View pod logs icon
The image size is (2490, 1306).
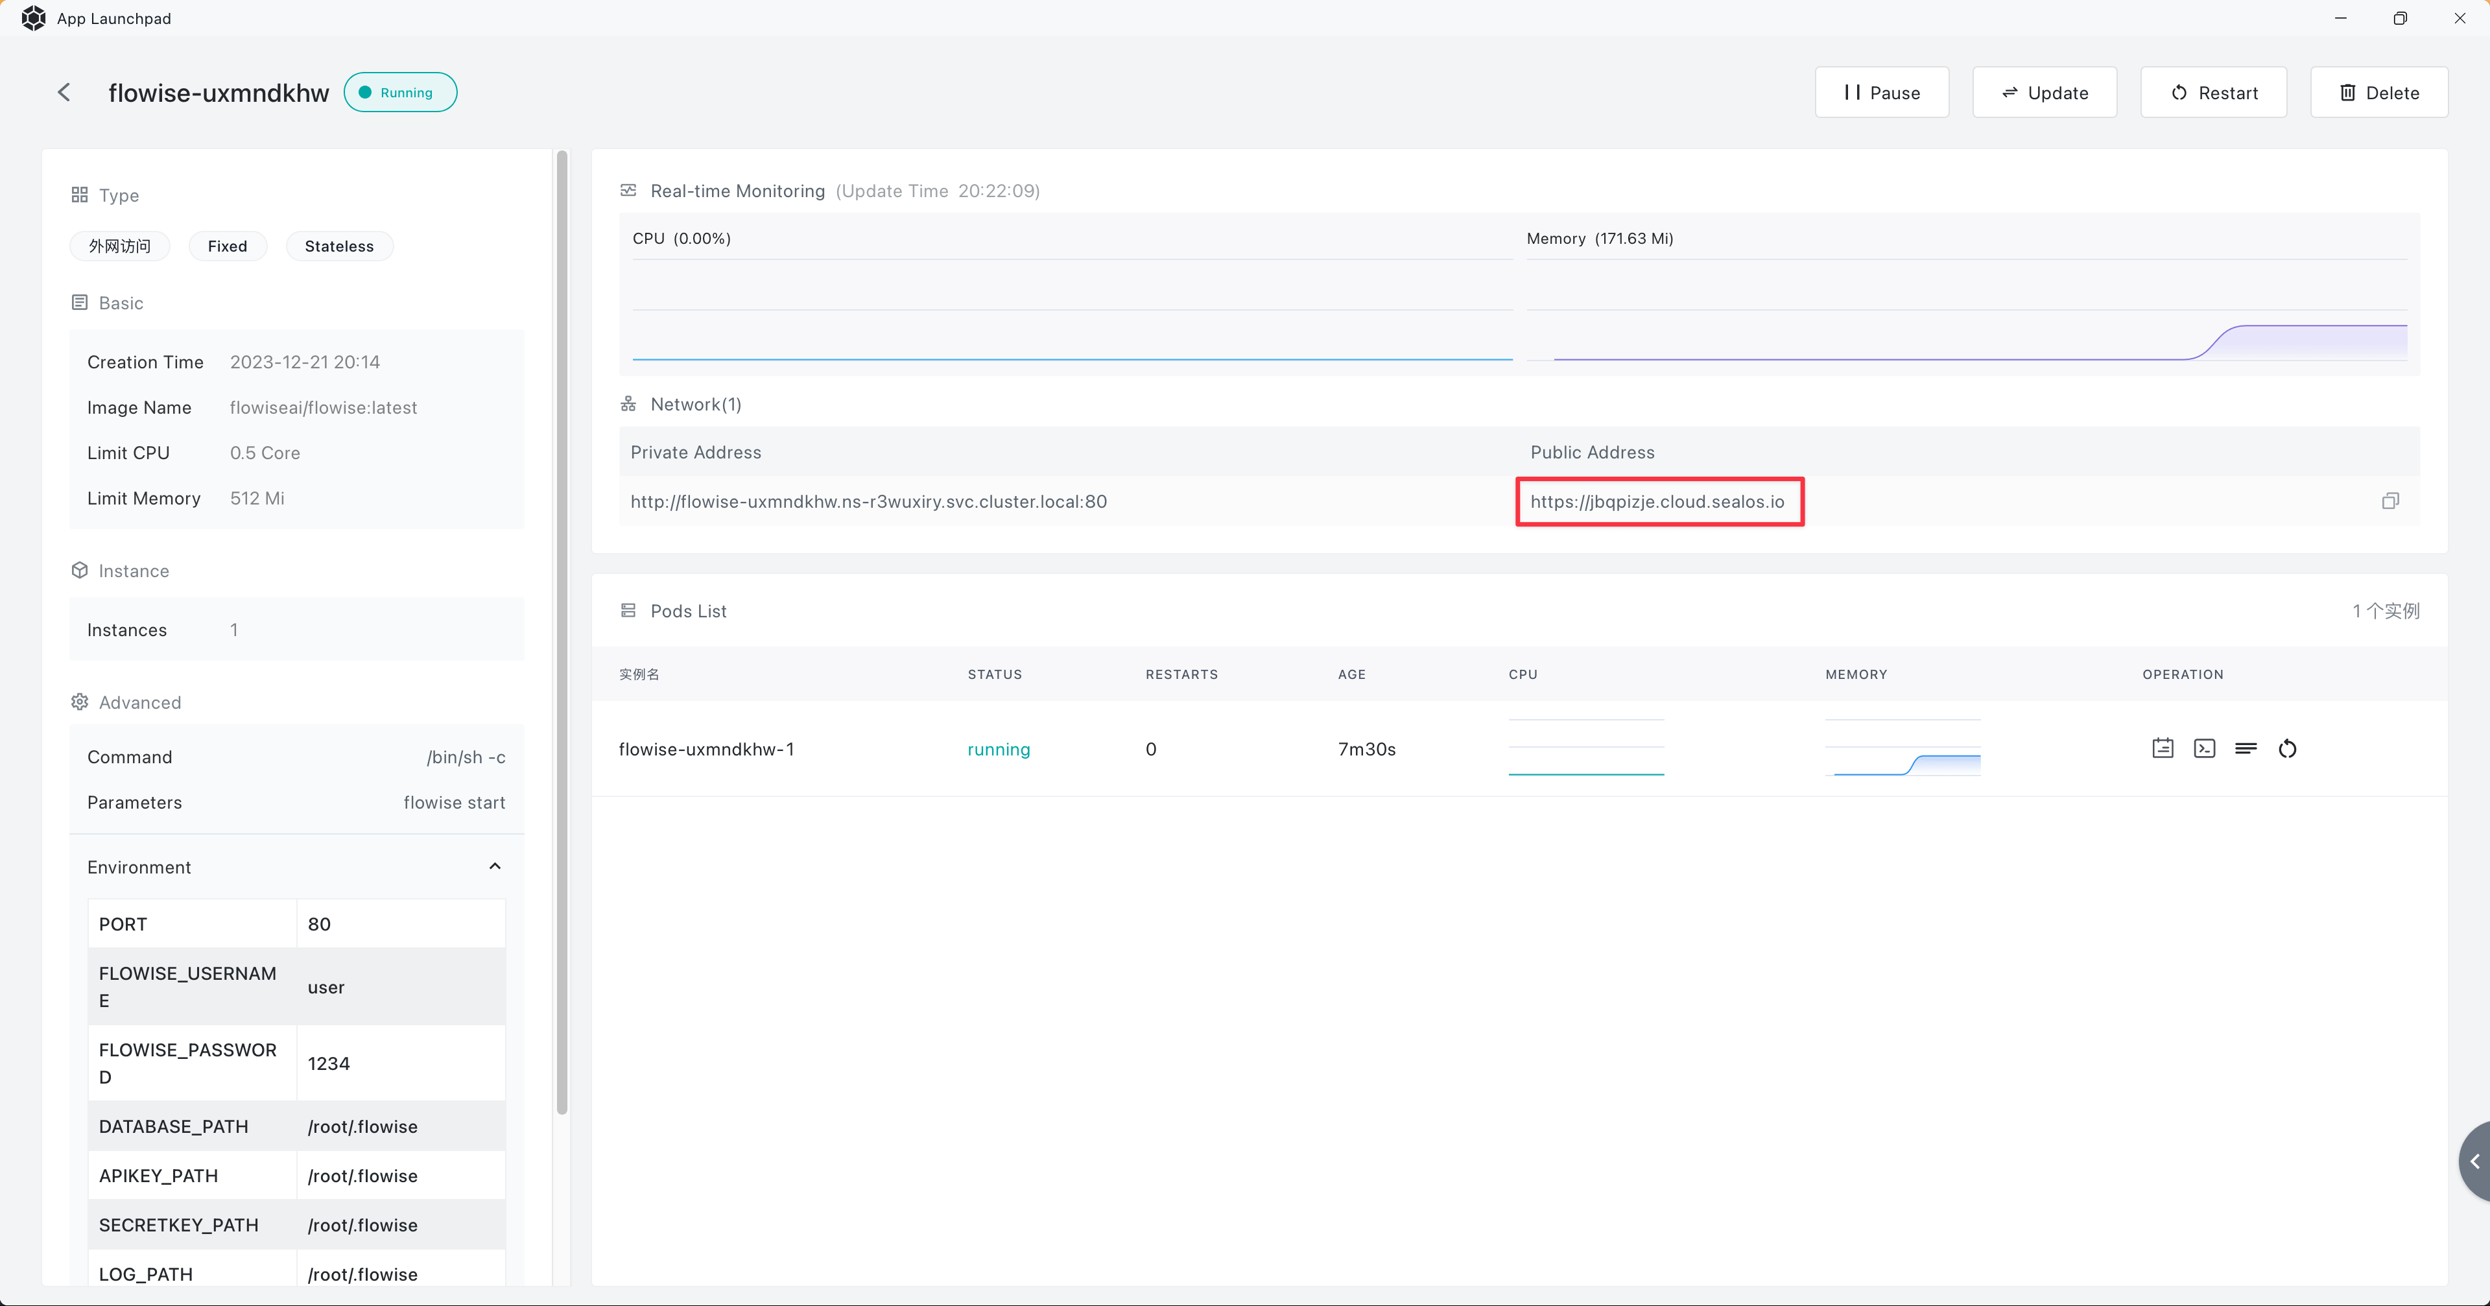pos(2246,748)
